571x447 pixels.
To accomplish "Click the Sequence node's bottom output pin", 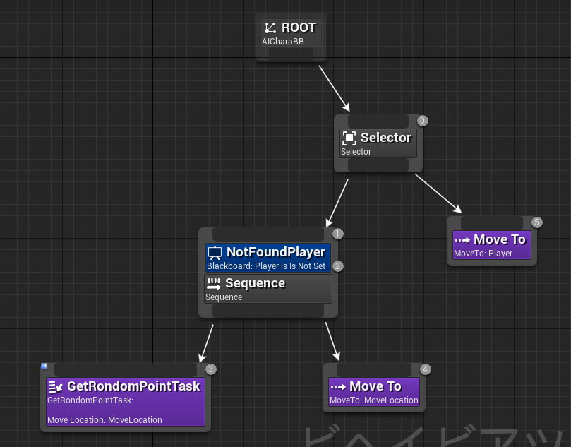I will coord(268,311).
